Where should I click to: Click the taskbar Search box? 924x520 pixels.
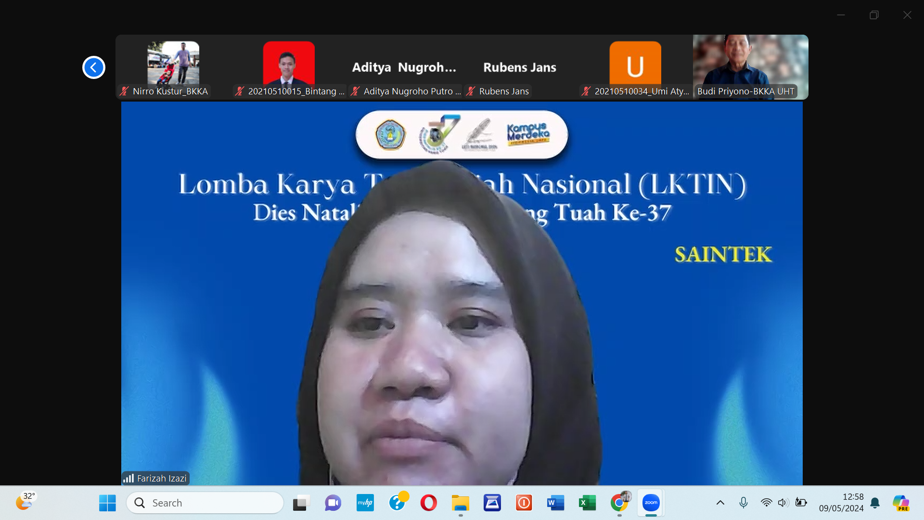point(205,503)
